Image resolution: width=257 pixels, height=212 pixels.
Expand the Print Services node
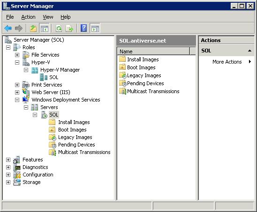17,85
